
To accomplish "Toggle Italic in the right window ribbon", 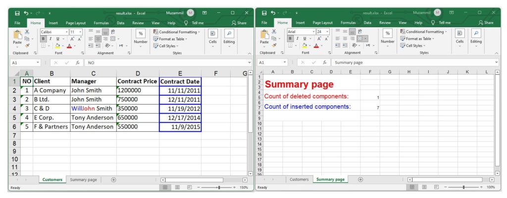I will (x=298, y=39).
